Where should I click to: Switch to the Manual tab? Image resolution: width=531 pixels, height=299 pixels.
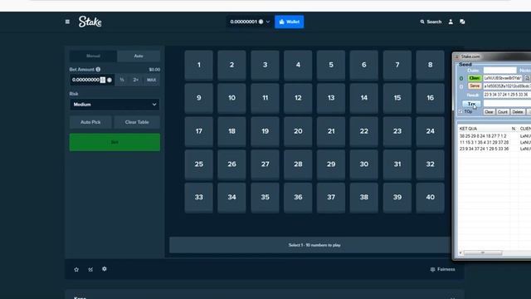pos(93,56)
